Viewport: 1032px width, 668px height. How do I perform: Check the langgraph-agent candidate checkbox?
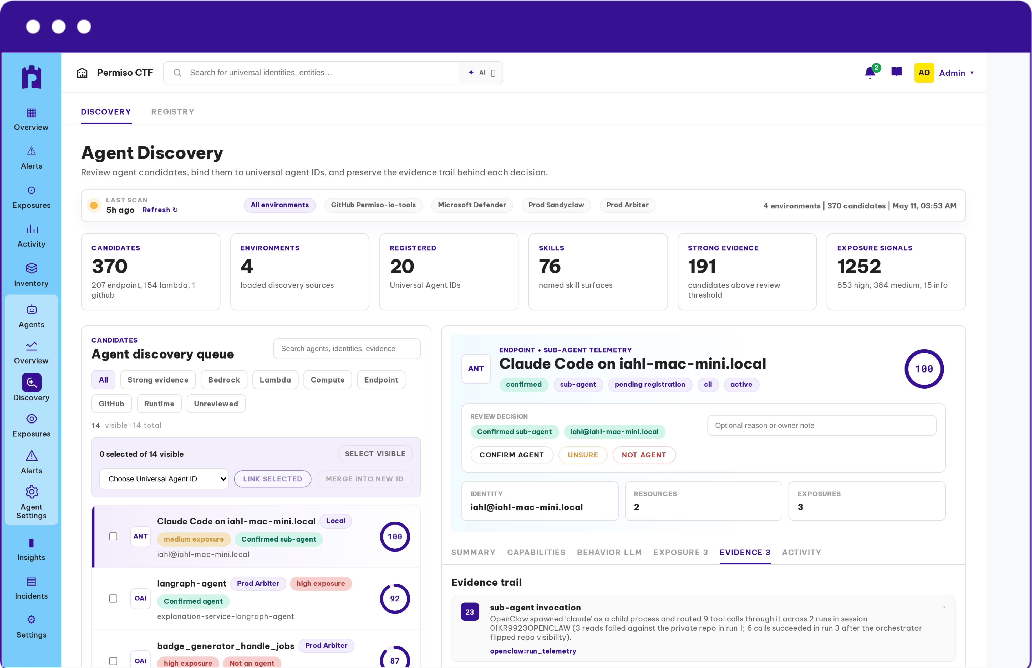coord(113,599)
